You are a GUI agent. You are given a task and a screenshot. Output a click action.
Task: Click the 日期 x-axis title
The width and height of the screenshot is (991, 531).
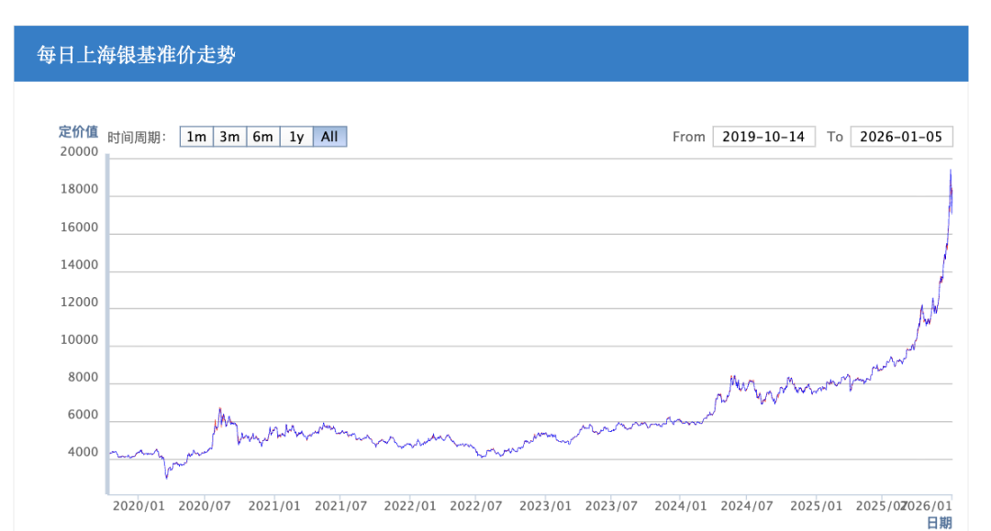coord(939,523)
